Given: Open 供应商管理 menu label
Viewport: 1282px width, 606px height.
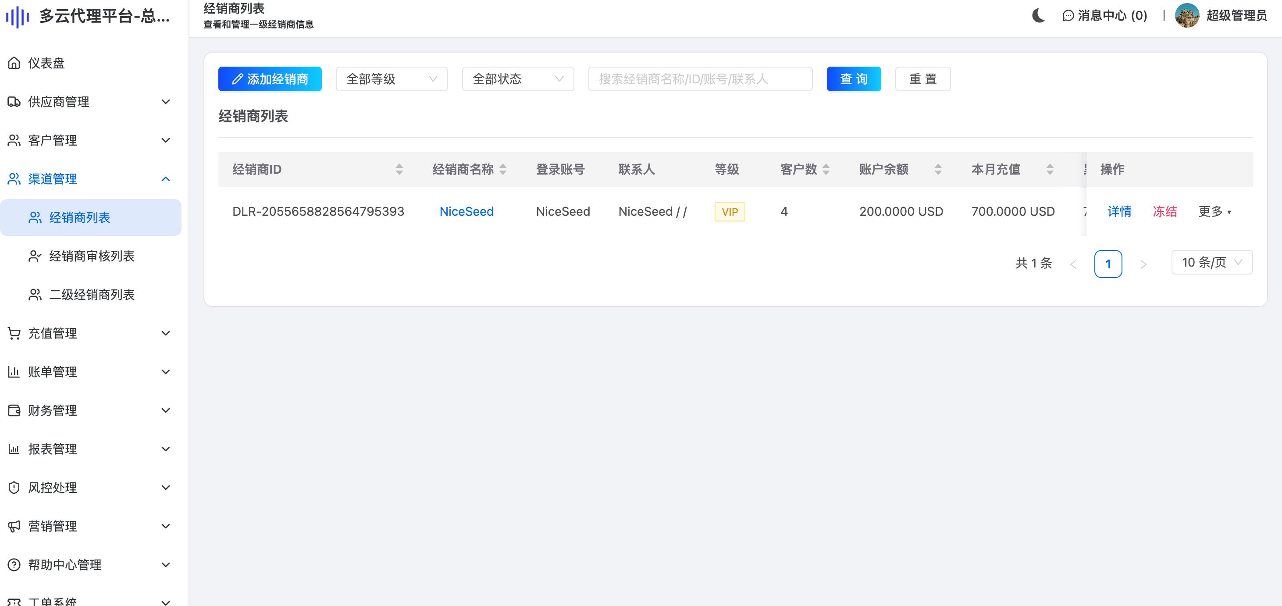Looking at the screenshot, I should click(x=59, y=102).
